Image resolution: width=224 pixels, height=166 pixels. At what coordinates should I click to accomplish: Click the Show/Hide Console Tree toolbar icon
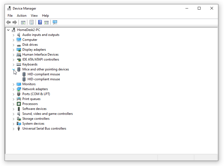coord(23,22)
